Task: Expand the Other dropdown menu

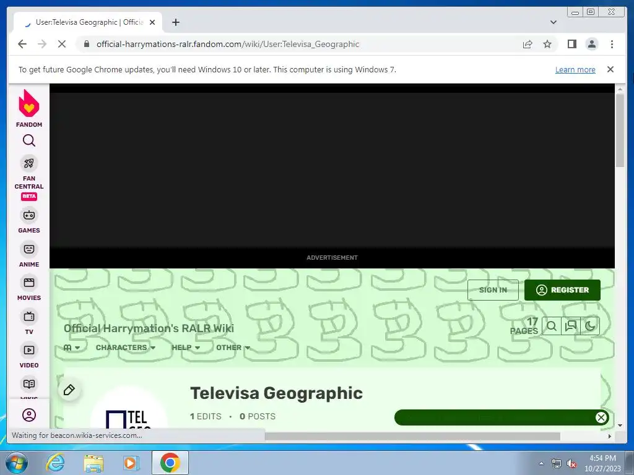Action: (x=233, y=348)
